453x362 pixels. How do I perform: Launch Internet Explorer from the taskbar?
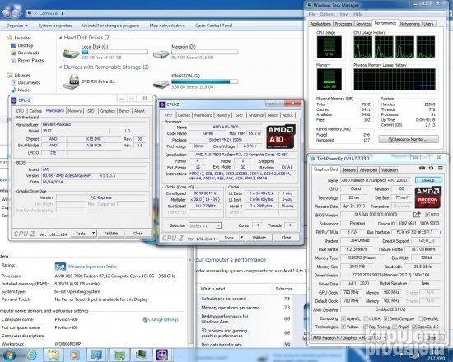coord(32,355)
